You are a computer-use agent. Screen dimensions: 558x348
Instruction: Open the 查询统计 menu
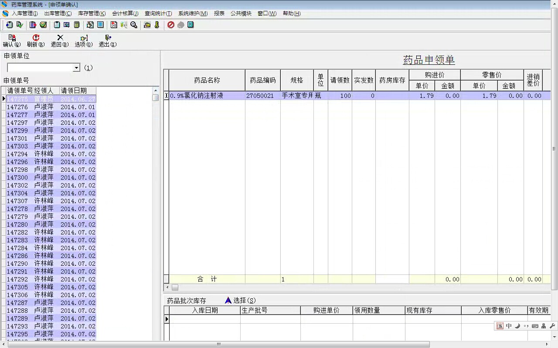(x=158, y=13)
